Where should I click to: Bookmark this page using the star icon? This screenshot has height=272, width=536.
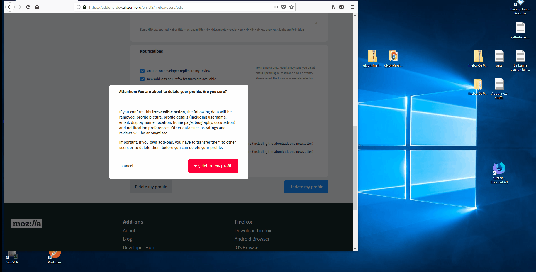click(291, 7)
